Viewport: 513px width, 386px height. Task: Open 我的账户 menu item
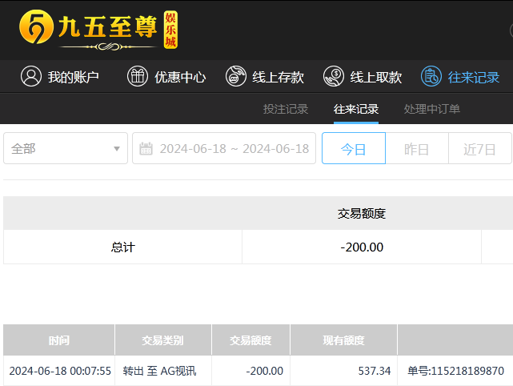59,77
